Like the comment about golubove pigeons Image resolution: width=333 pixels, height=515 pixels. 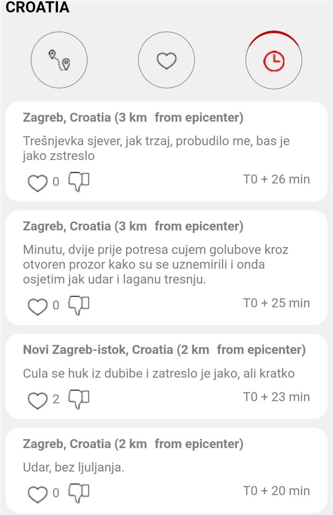(37, 306)
